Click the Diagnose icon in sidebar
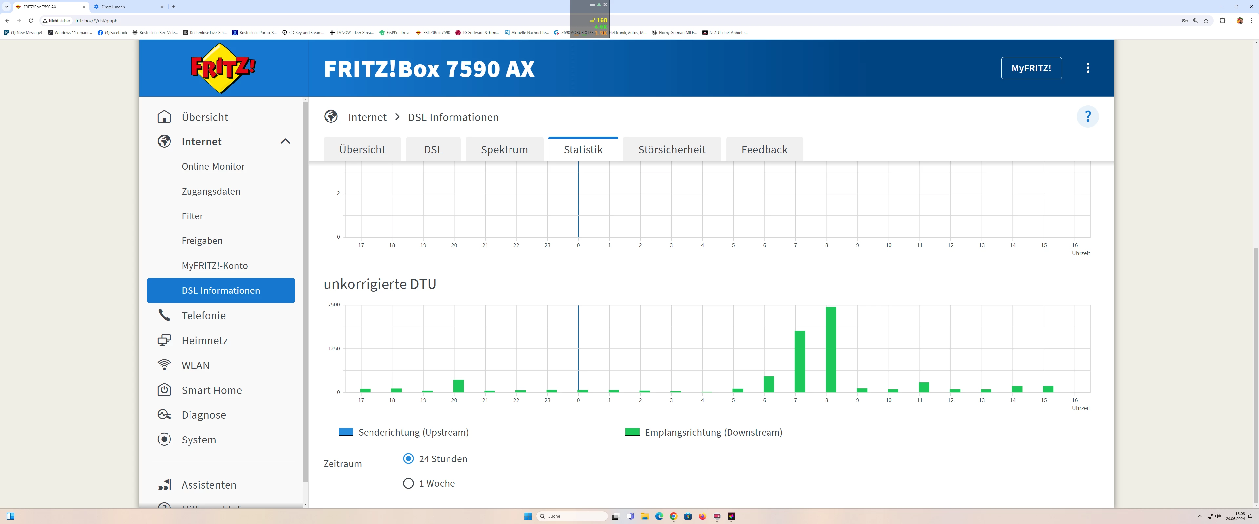The image size is (1259, 524). [x=164, y=415]
